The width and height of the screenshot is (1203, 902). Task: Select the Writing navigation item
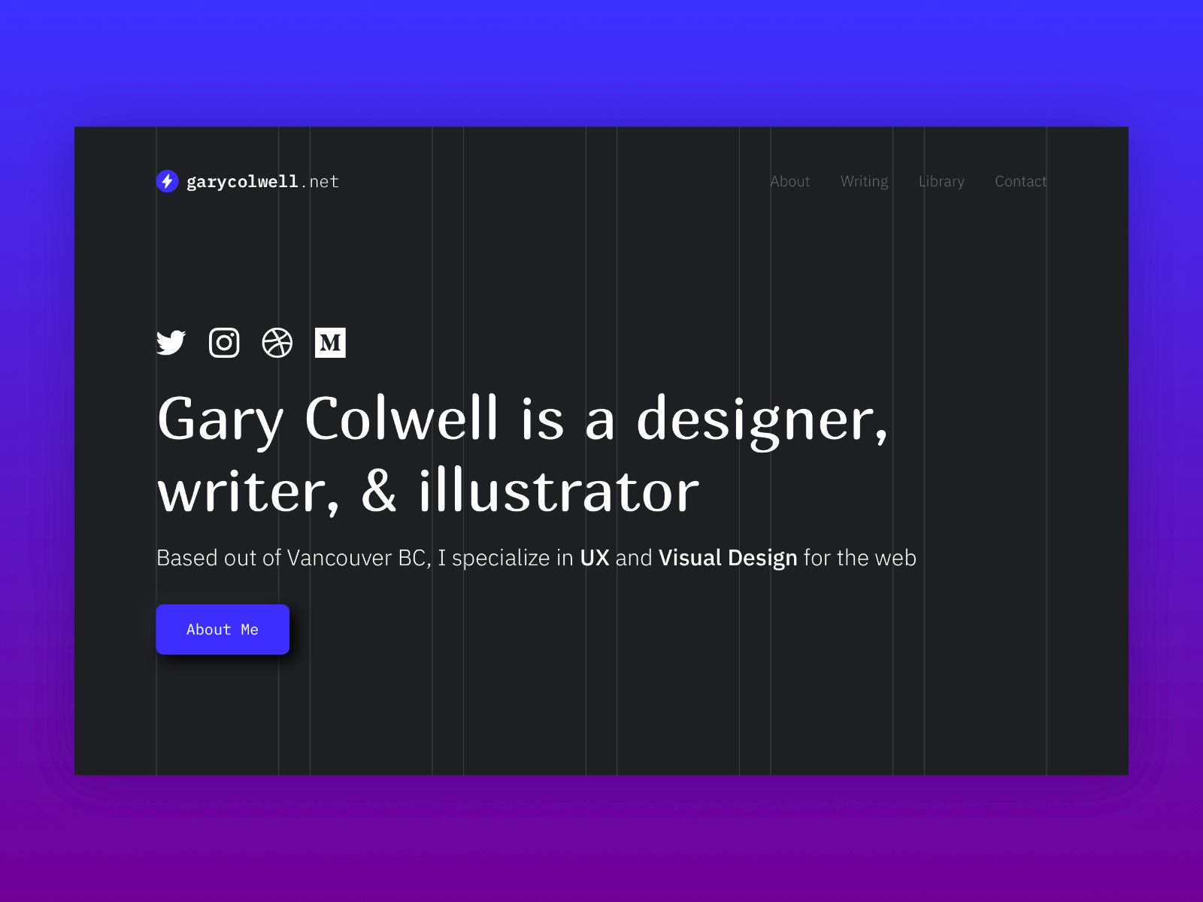pyautogui.click(x=863, y=181)
